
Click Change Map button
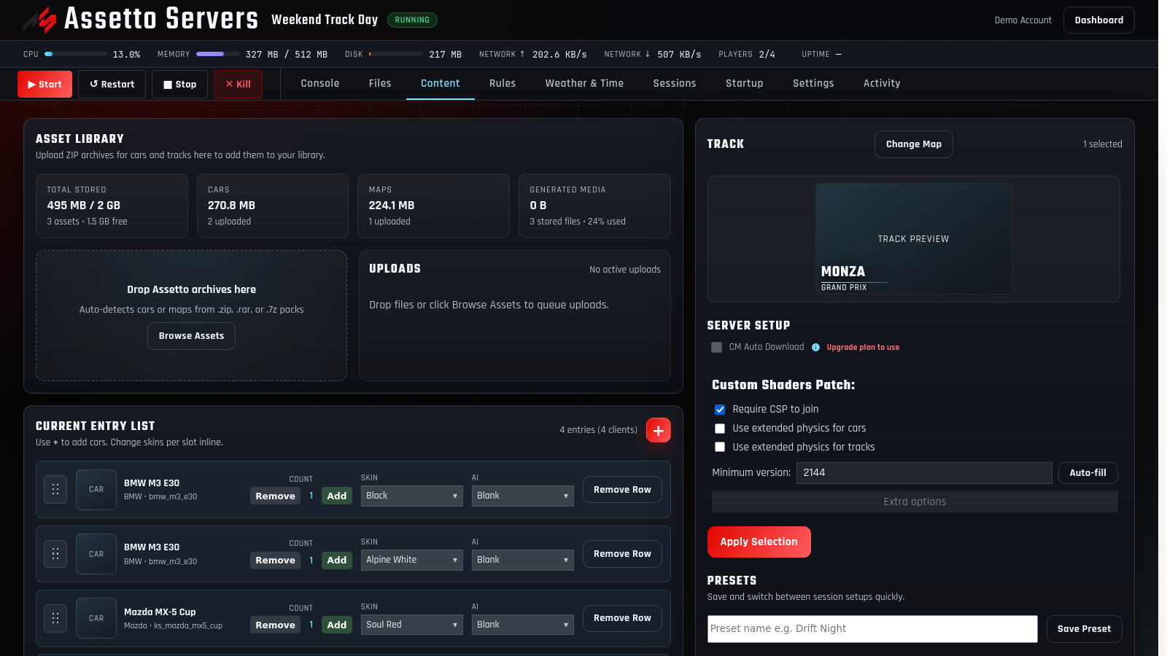913,144
